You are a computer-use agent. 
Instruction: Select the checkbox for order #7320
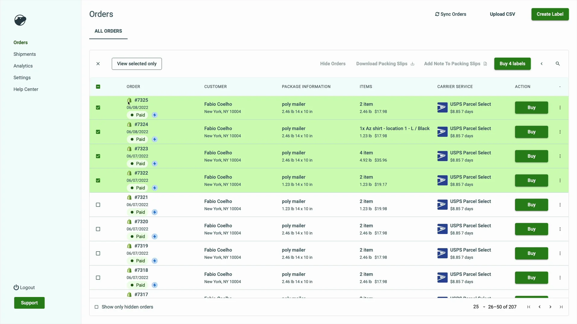coord(98,229)
